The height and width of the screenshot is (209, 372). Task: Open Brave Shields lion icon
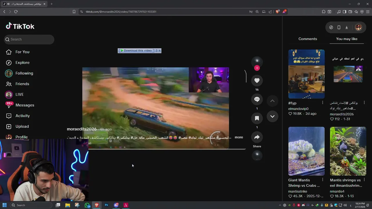(x=278, y=12)
